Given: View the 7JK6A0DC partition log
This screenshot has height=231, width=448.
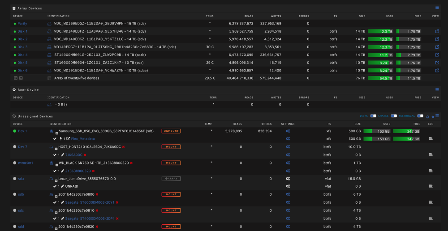Looking at the screenshot, I should 431,155.
